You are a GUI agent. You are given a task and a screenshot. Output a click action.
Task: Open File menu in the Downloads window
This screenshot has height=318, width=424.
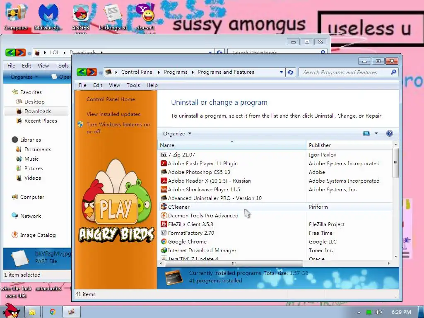(11, 66)
